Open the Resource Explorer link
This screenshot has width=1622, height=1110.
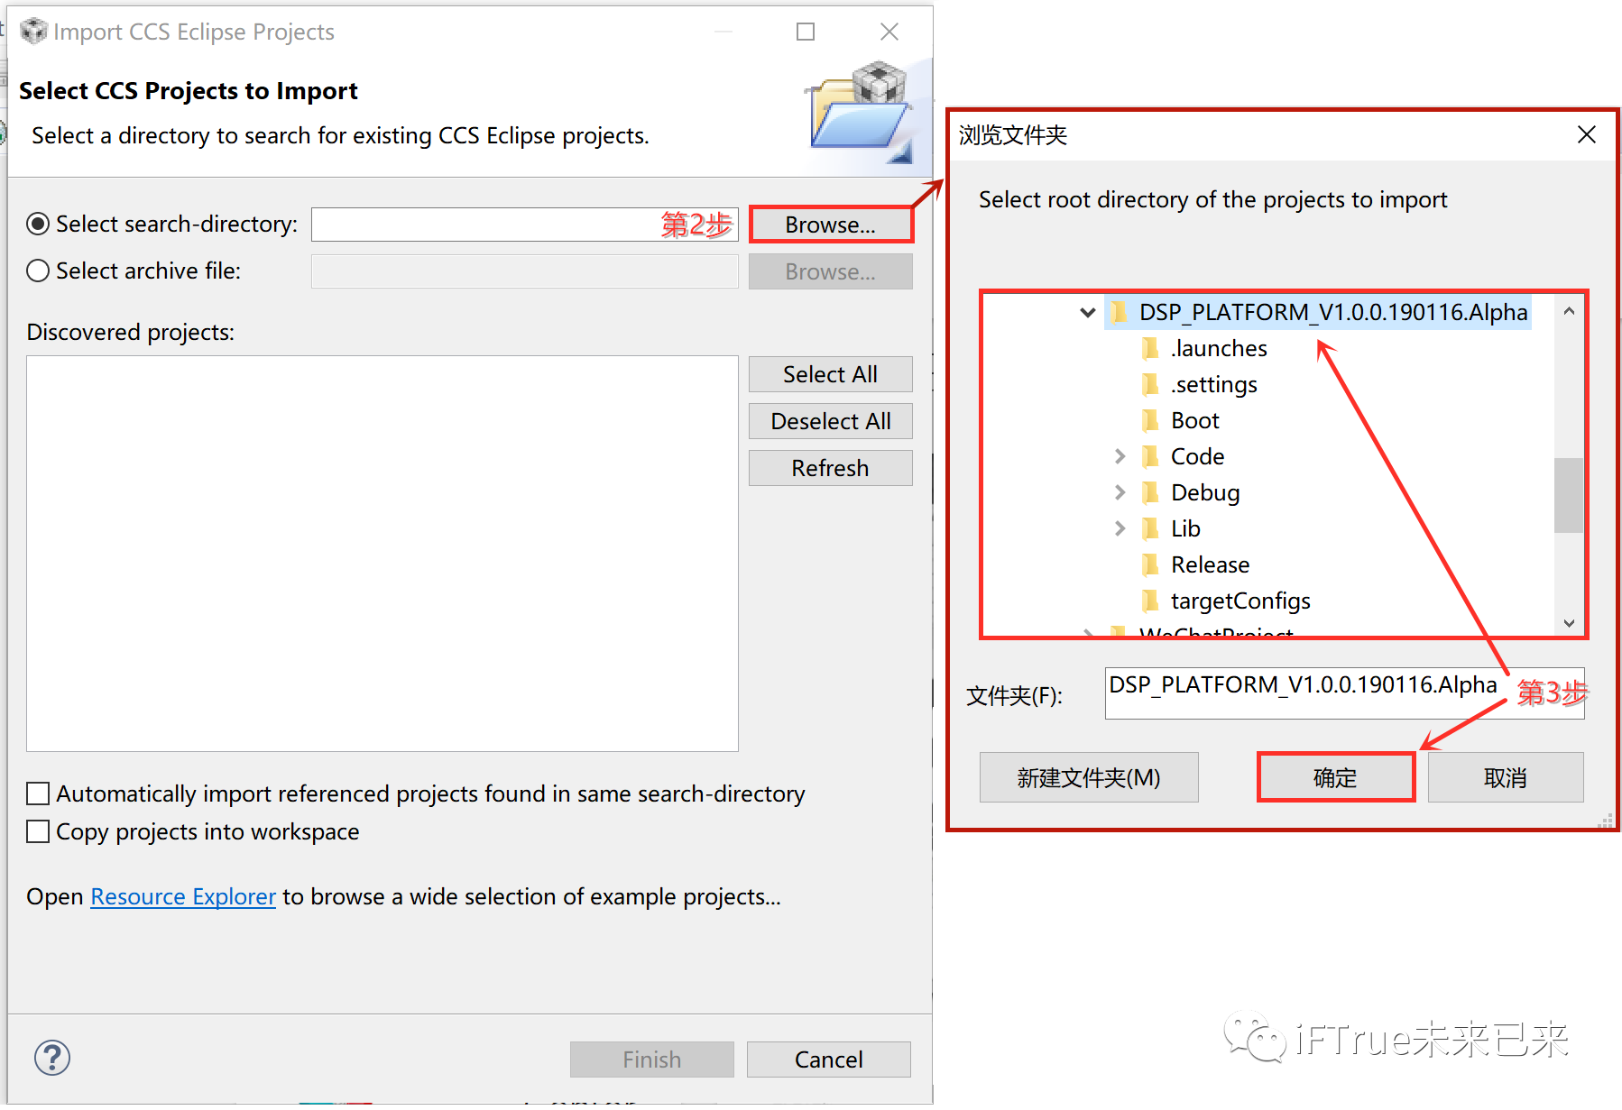click(183, 896)
